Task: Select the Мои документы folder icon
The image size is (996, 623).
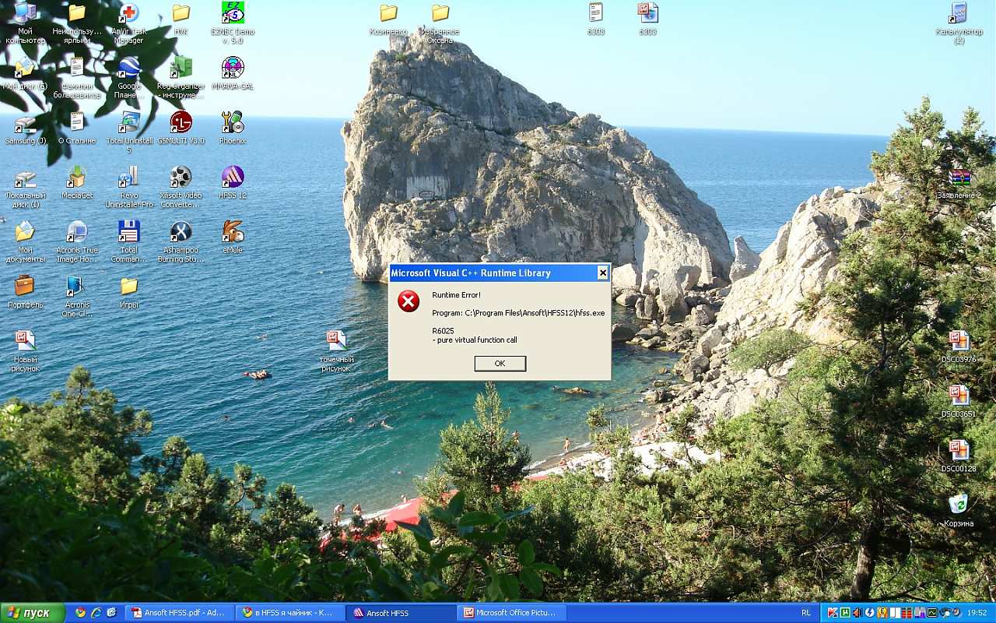Action: (x=25, y=241)
